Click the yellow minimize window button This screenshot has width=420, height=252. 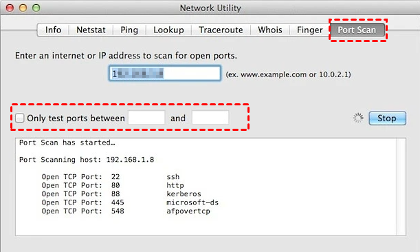23,8
